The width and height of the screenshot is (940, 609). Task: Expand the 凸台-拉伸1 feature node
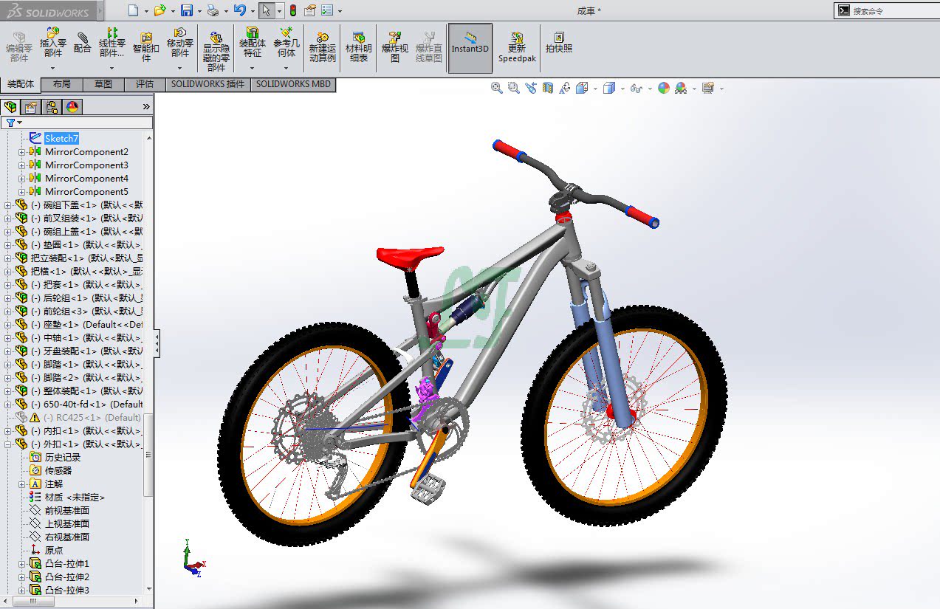click(21, 564)
